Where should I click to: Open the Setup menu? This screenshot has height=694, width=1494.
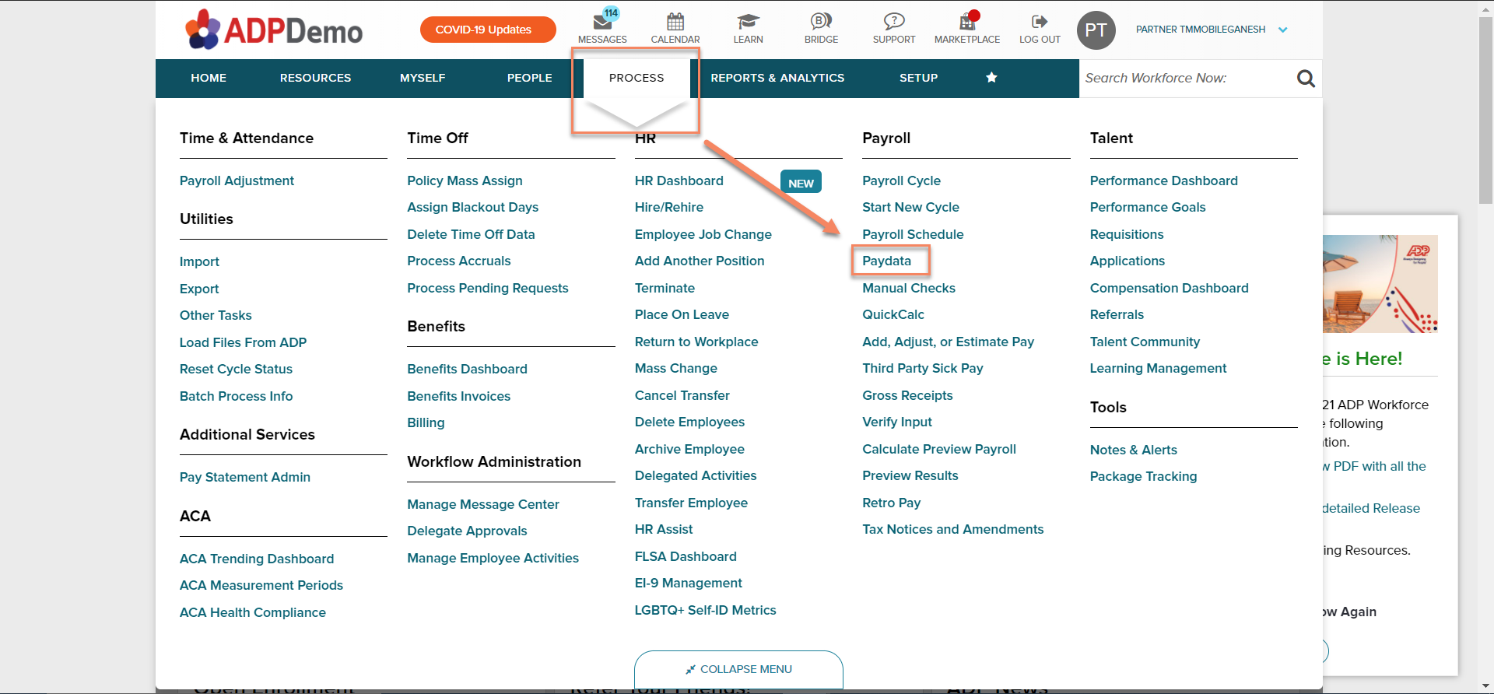(918, 78)
